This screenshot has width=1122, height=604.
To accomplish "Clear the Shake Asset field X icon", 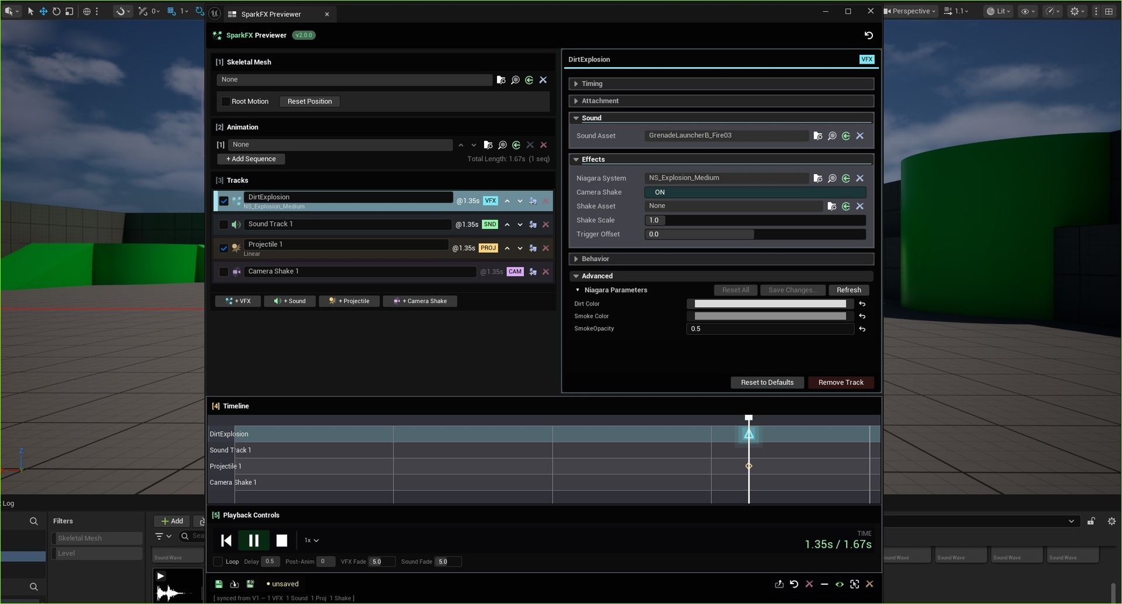I will tap(860, 206).
